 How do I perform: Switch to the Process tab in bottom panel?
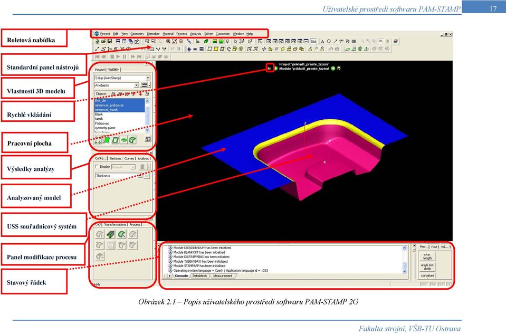click(135, 224)
